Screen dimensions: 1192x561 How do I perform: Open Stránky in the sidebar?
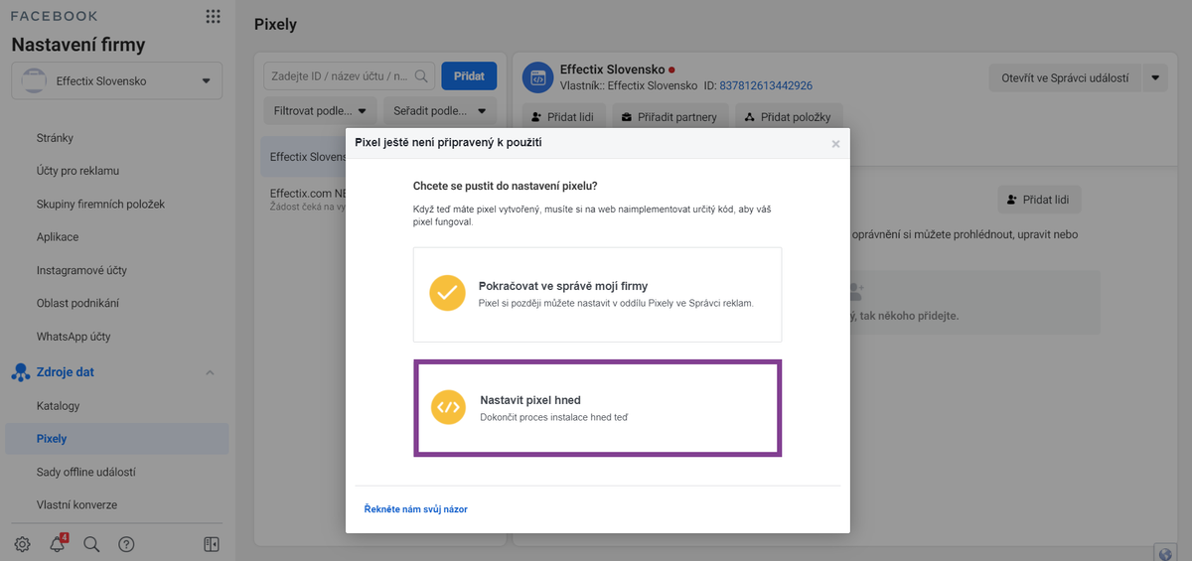point(55,138)
